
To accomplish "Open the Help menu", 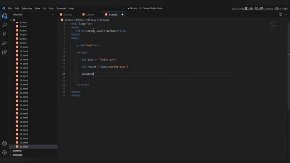I will tap(71, 8).
